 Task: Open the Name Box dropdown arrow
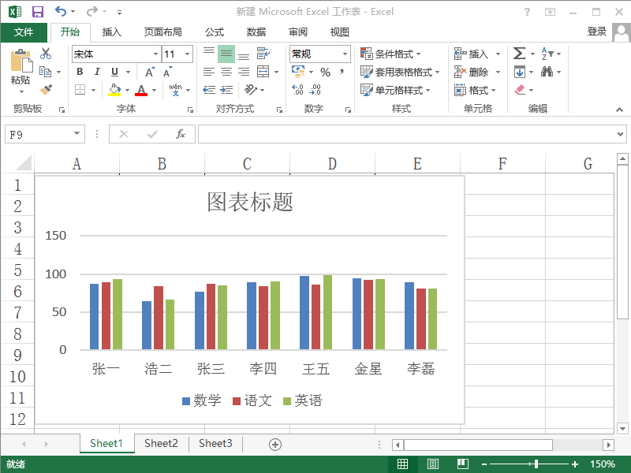click(77, 133)
